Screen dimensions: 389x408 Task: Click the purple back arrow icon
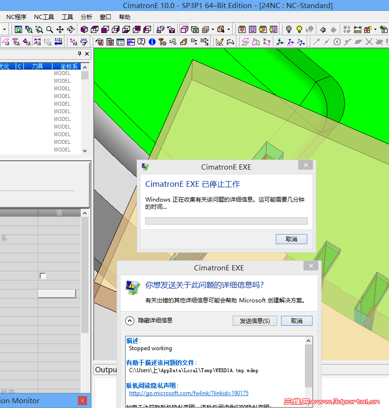click(323, 30)
